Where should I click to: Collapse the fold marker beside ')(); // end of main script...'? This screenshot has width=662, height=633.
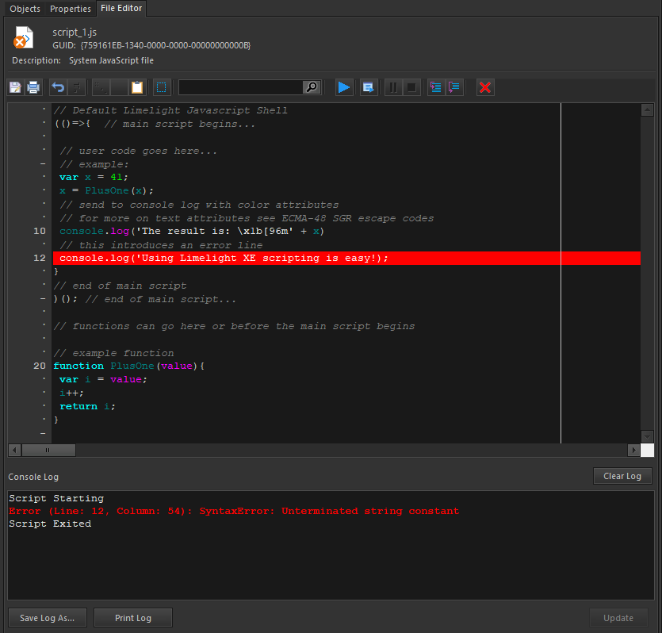[43, 298]
